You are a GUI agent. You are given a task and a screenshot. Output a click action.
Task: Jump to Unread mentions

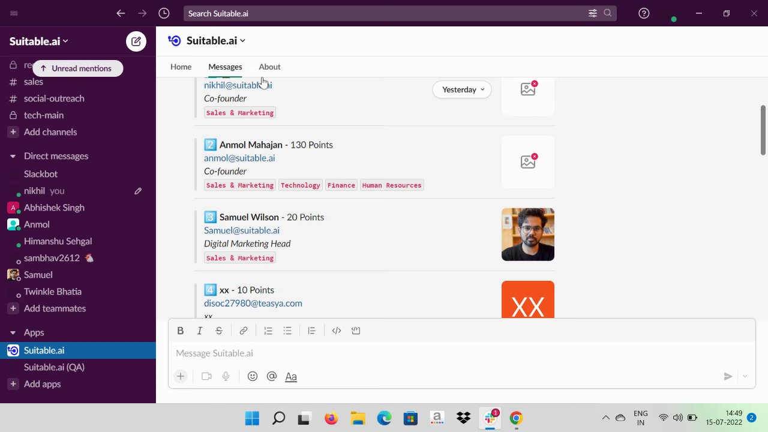[77, 68]
